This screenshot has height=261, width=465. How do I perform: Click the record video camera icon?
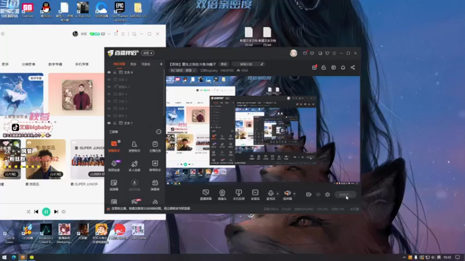tap(309, 194)
